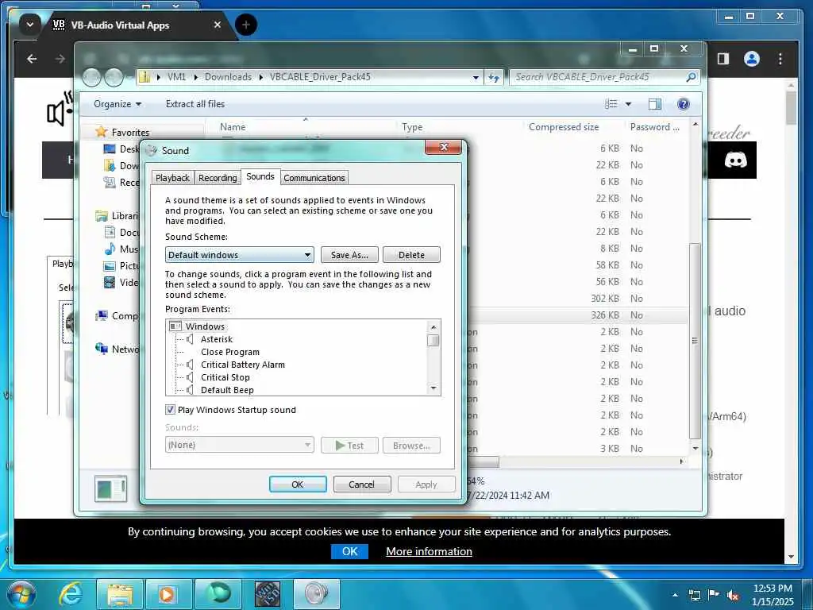Select Critical Battery Alarm event
Screen dimensions: 813x610
point(243,365)
